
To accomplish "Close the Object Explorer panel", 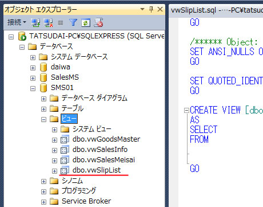I will [160, 9].
